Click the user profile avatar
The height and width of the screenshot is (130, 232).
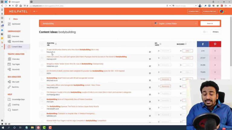click(x=222, y=11)
